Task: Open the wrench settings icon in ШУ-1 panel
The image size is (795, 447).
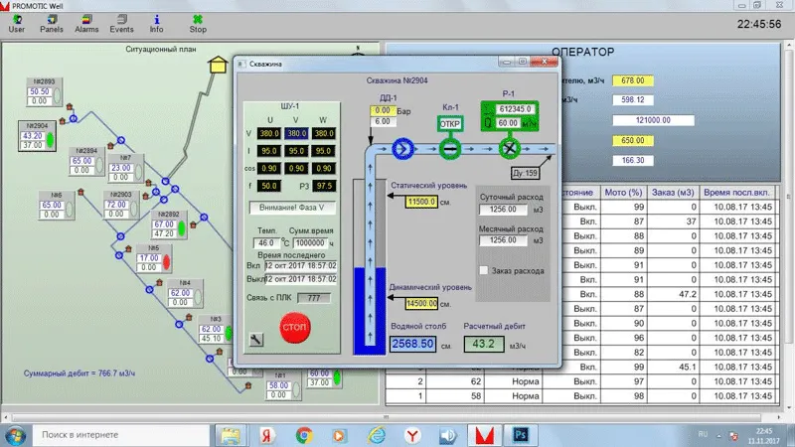Action: click(x=256, y=340)
